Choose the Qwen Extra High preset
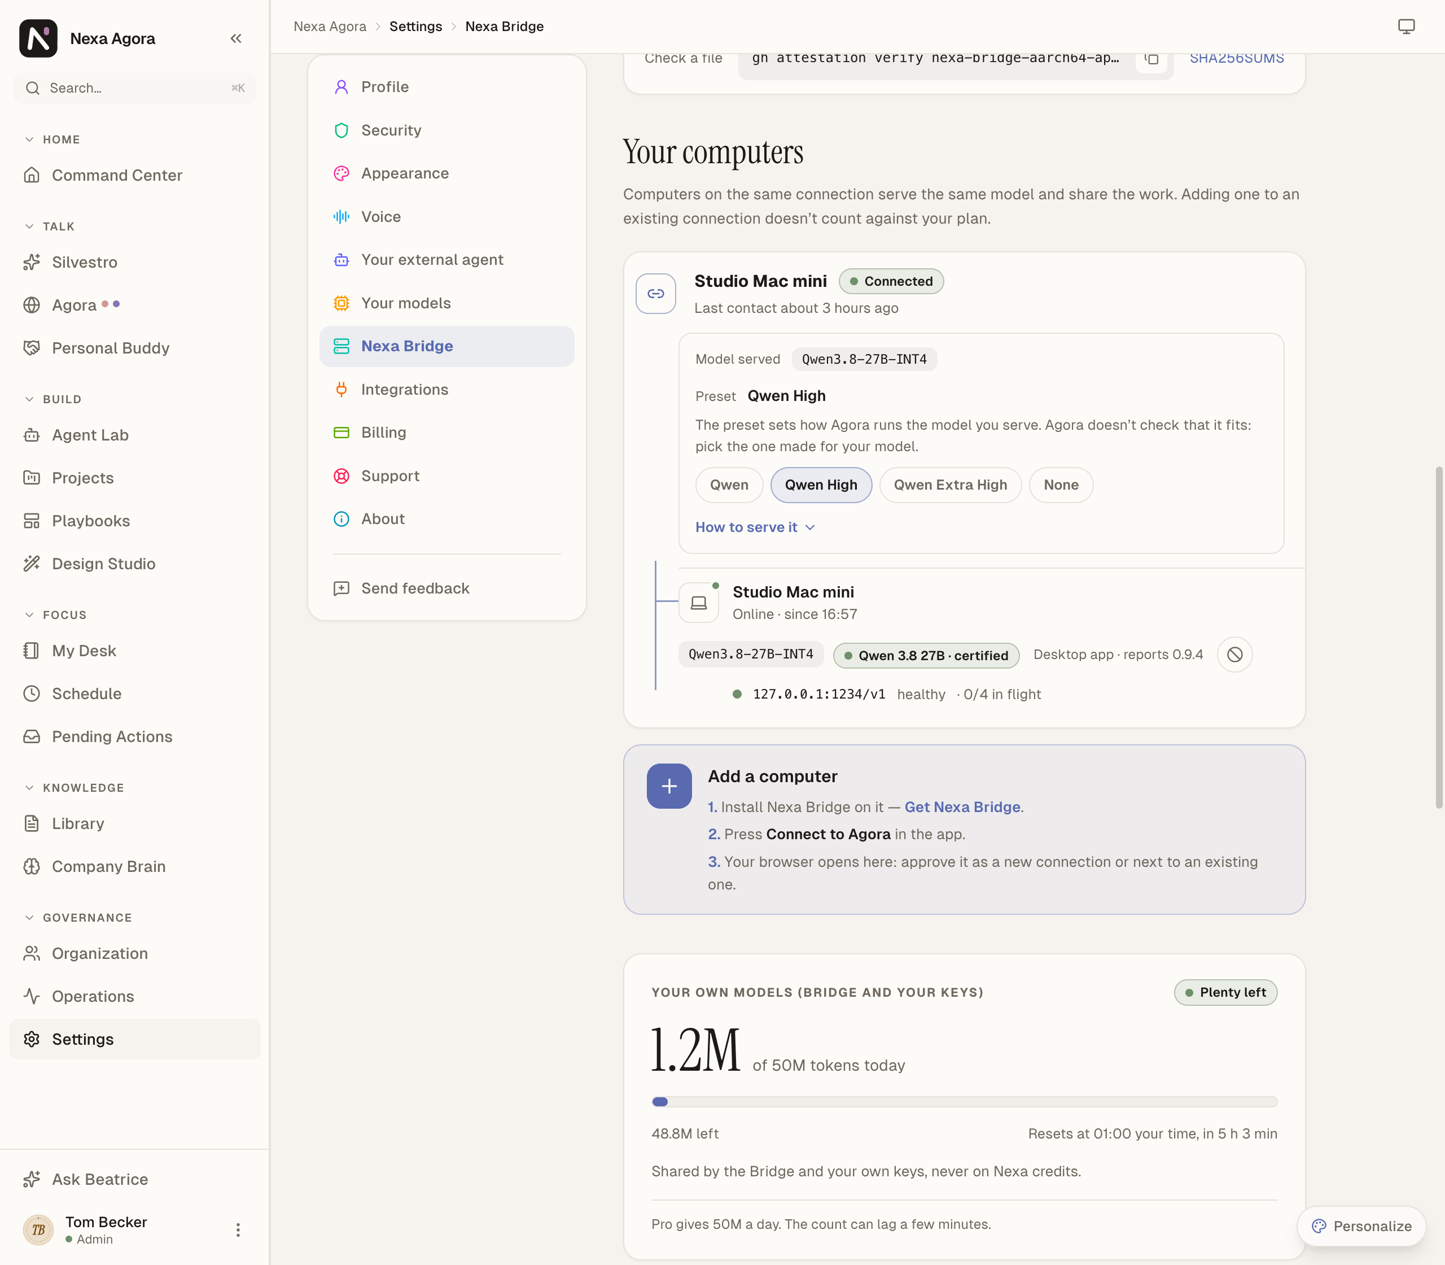 (x=949, y=485)
